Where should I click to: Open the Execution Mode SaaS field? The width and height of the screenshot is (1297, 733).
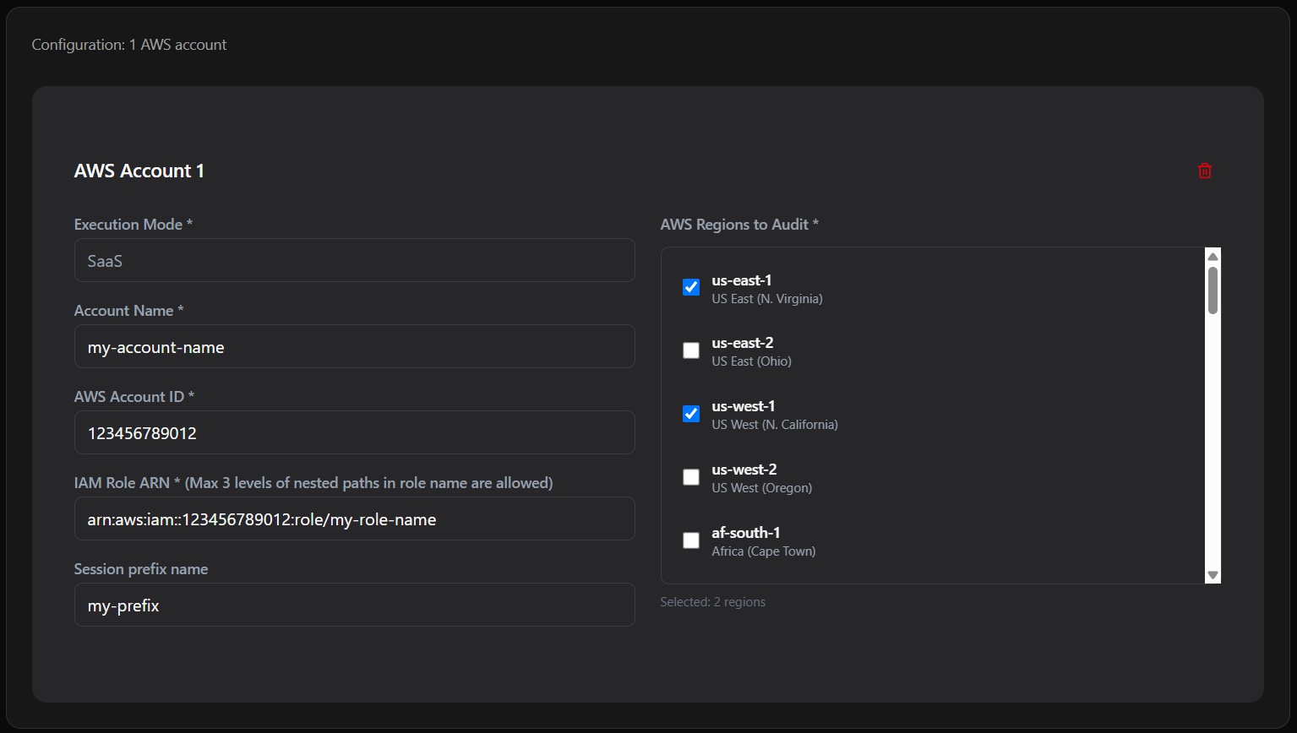tap(354, 261)
